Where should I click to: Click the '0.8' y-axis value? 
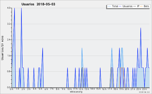(9, 71)
